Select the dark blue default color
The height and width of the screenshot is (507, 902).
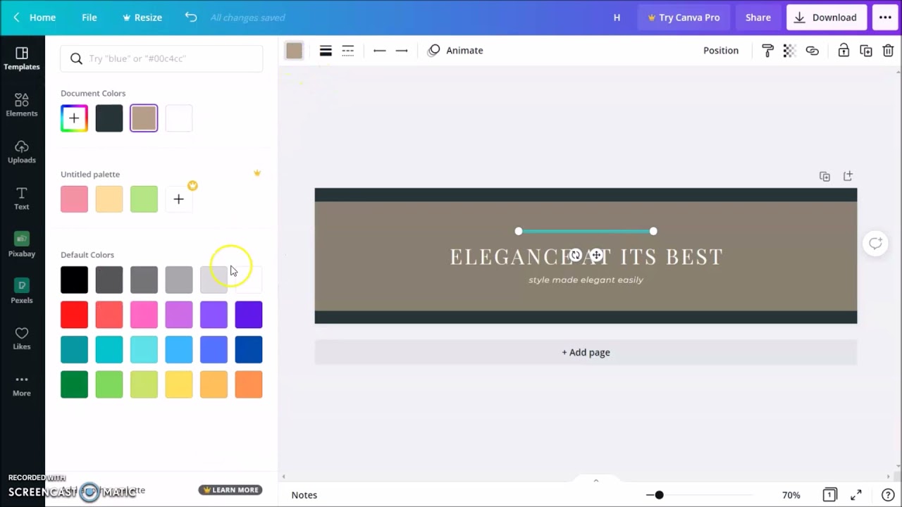point(249,350)
